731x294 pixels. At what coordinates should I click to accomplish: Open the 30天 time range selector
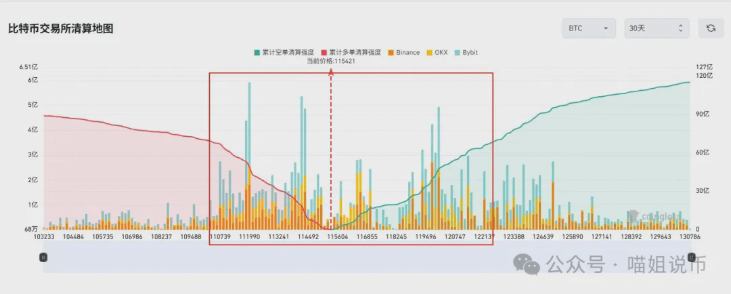[656, 28]
